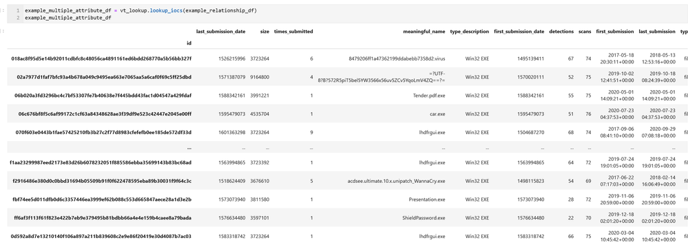Image resolution: width=688 pixels, height=249 pixels.
Task: Click the detections value 28
Action: (x=570, y=199)
